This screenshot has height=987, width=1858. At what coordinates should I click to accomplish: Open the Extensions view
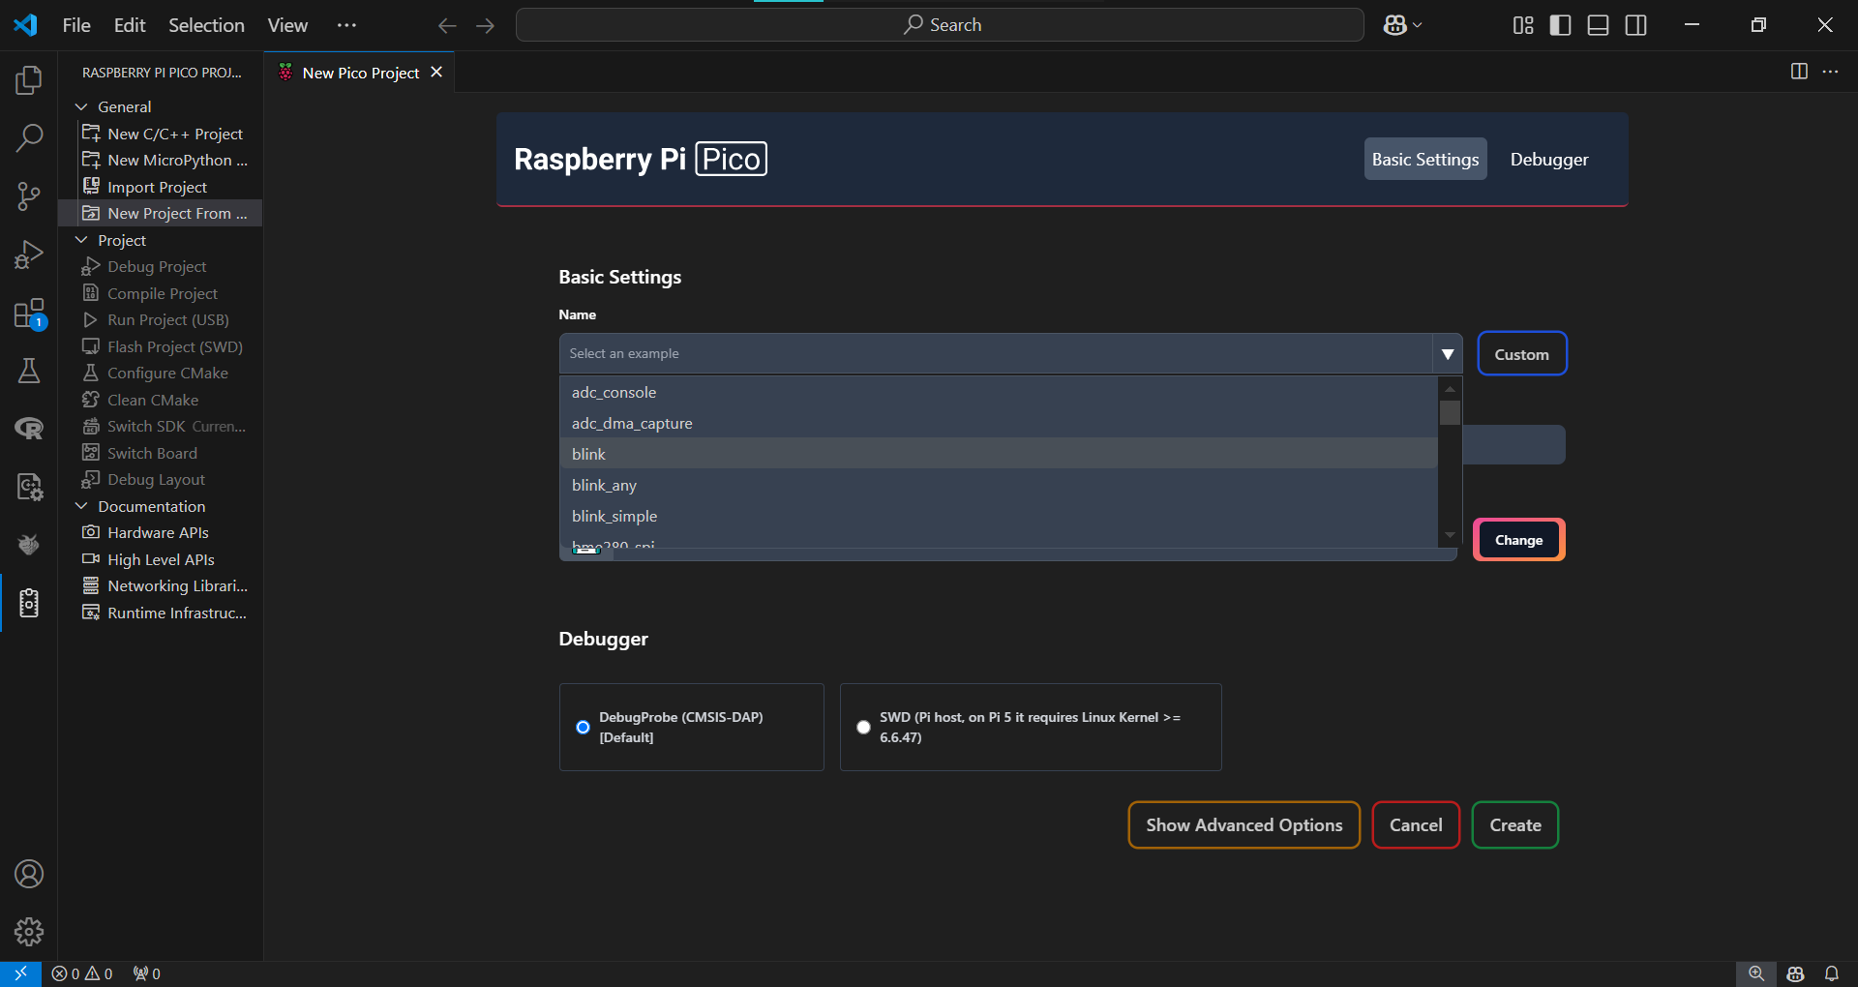(29, 314)
